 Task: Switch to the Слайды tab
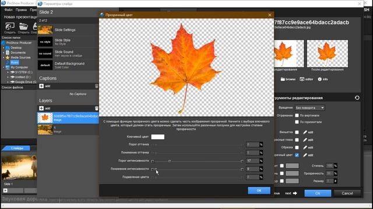17,148
